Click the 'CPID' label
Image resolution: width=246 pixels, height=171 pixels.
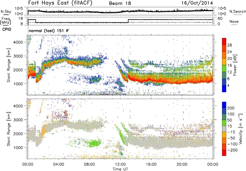[x=7, y=29]
